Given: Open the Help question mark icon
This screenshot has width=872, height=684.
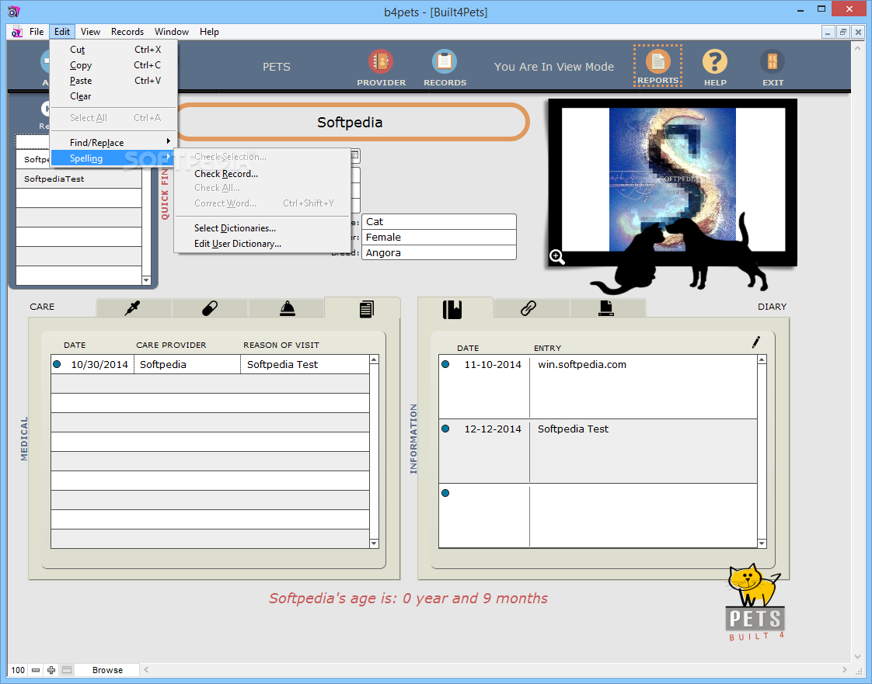Looking at the screenshot, I should point(714,61).
